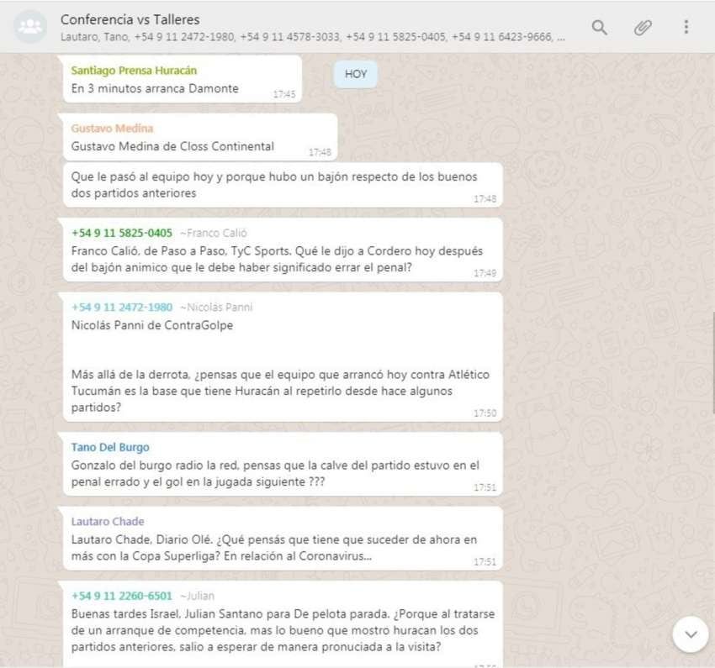Image resolution: width=715 pixels, height=668 pixels.
Task: Open the Conferencia vs Talleres group title
Action: tap(130, 18)
